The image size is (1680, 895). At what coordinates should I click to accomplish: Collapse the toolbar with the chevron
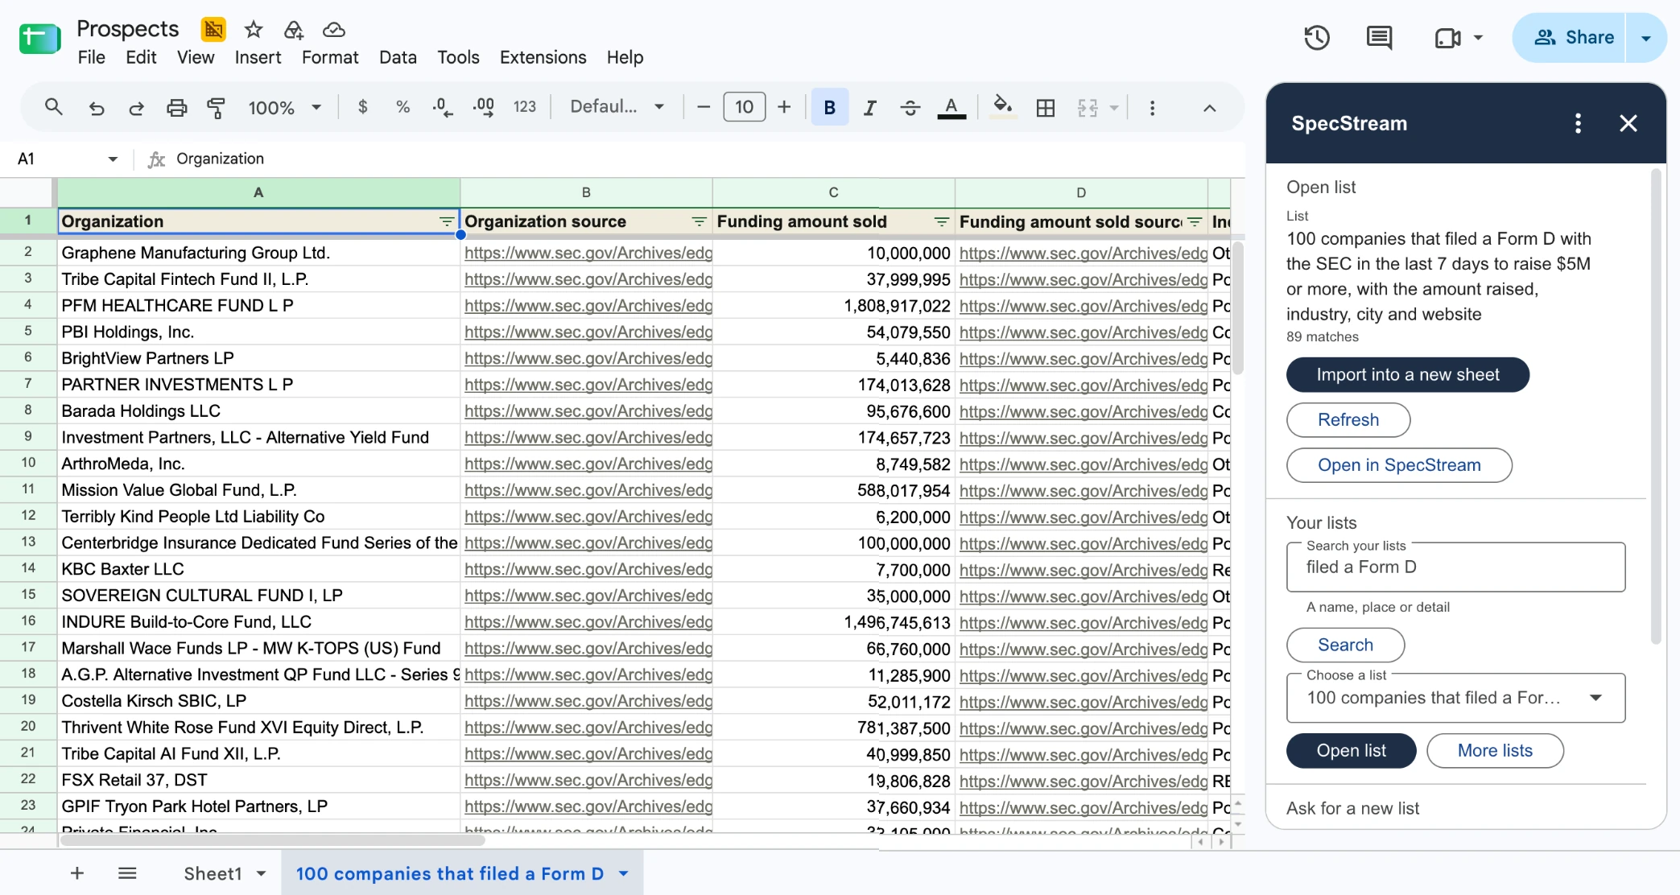coord(1209,107)
